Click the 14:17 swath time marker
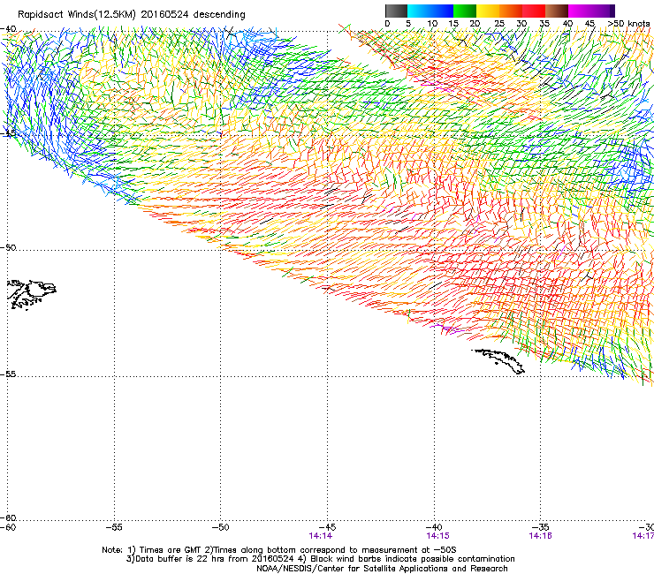 pos(643,536)
